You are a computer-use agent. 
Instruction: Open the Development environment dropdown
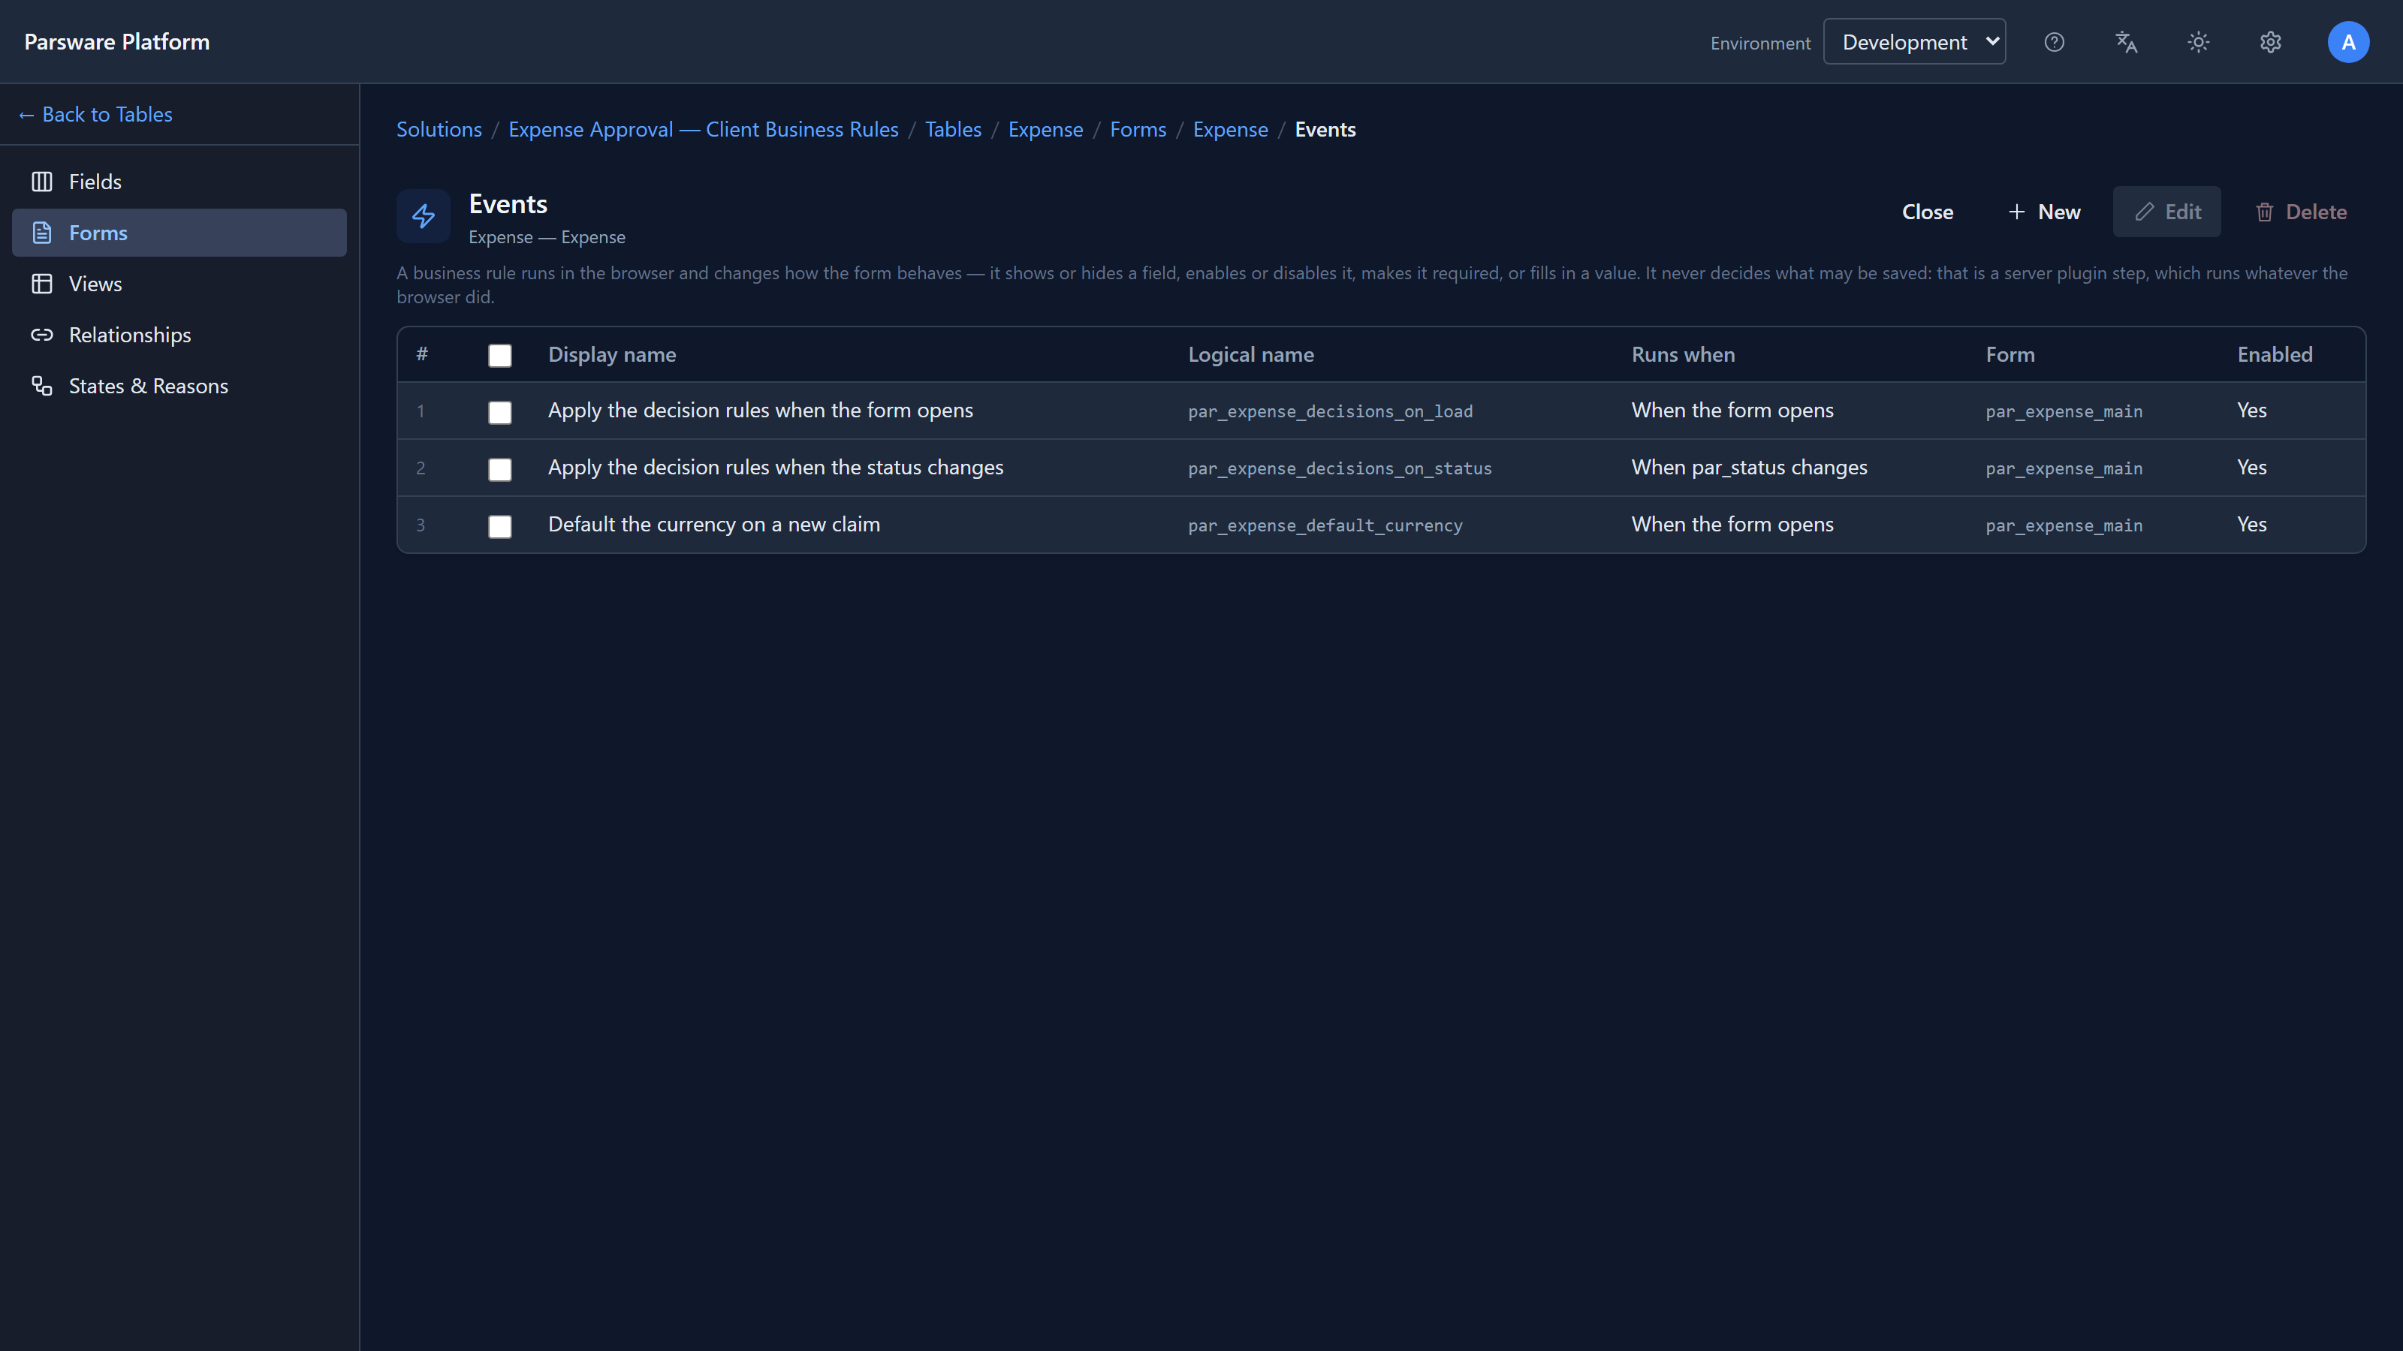(x=1914, y=42)
